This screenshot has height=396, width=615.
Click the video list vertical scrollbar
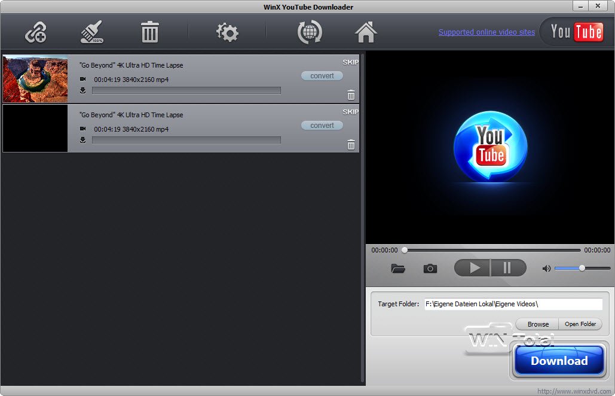362,218
